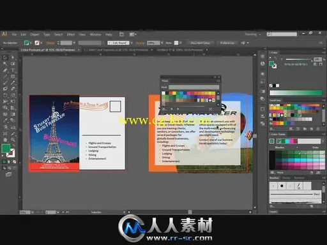Image resolution: width=327 pixels, height=245 pixels.
Task: Open the View menu
Action: 82,34
